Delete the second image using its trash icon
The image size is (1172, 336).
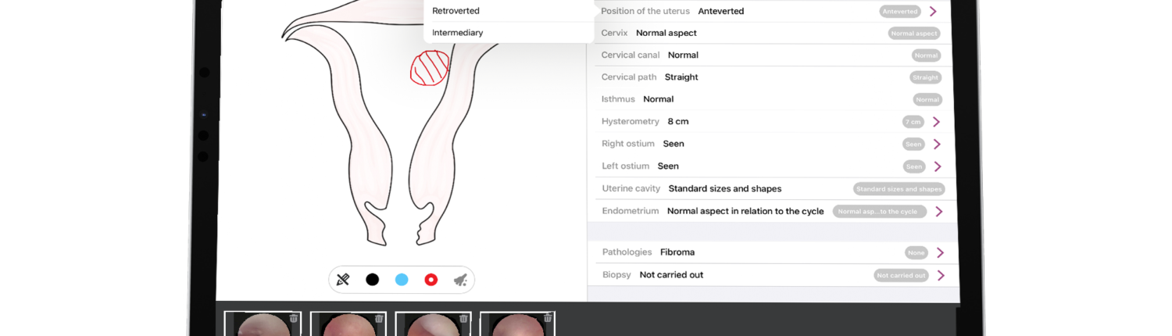point(379,318)
